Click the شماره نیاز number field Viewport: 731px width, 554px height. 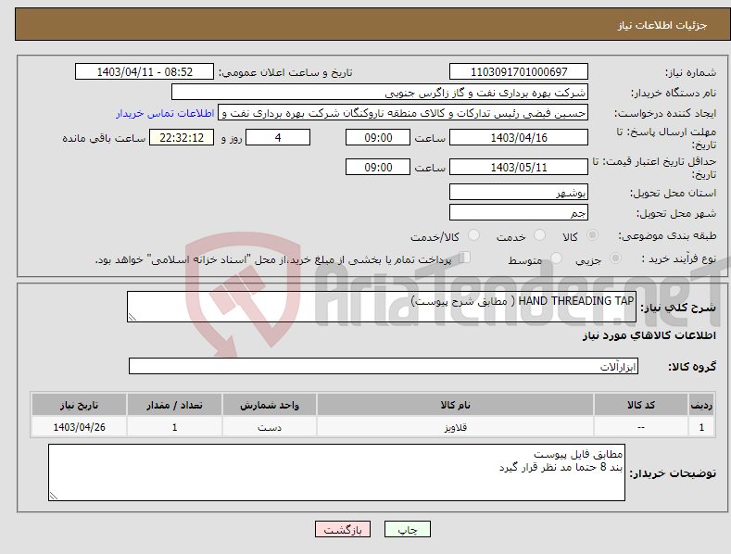pyautogui.click(x=519, y=72)
